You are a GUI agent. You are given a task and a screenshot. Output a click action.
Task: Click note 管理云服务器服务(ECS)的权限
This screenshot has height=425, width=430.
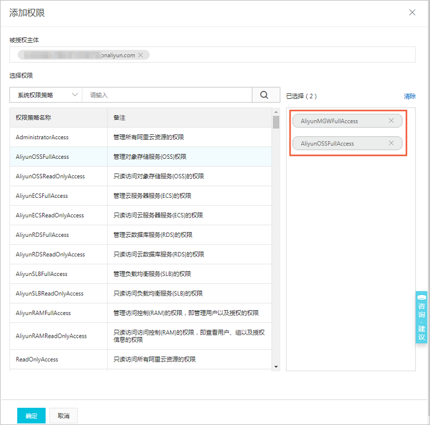pos(152,196)
